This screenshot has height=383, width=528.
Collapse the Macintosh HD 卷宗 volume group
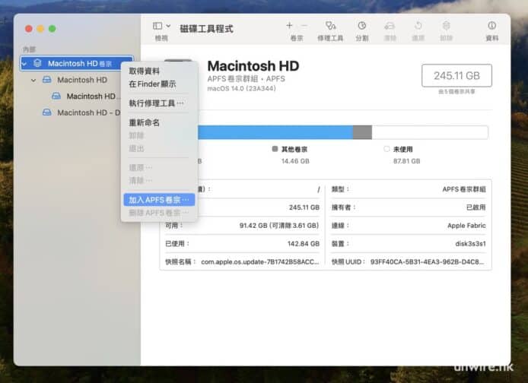25,64
